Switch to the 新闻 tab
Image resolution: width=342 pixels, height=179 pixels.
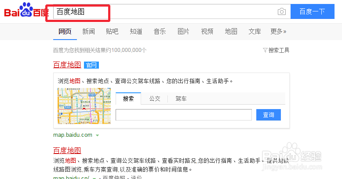click(88, 31)
